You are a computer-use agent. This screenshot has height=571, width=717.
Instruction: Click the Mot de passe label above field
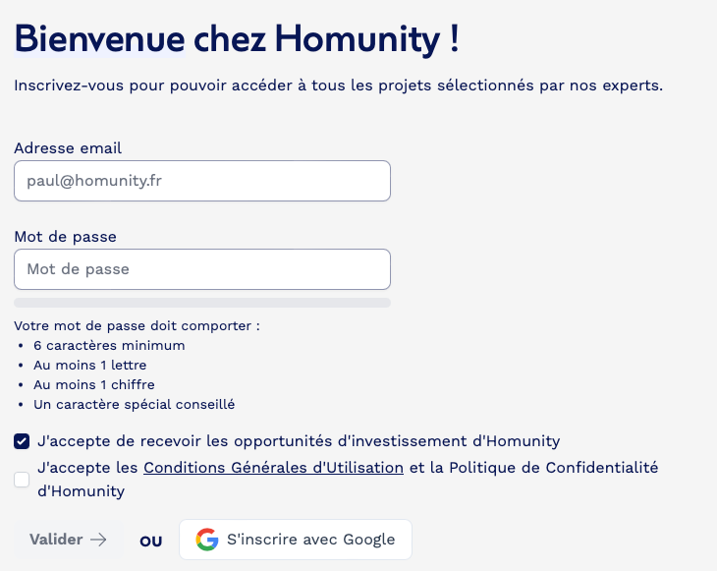(x=66, y=237)
